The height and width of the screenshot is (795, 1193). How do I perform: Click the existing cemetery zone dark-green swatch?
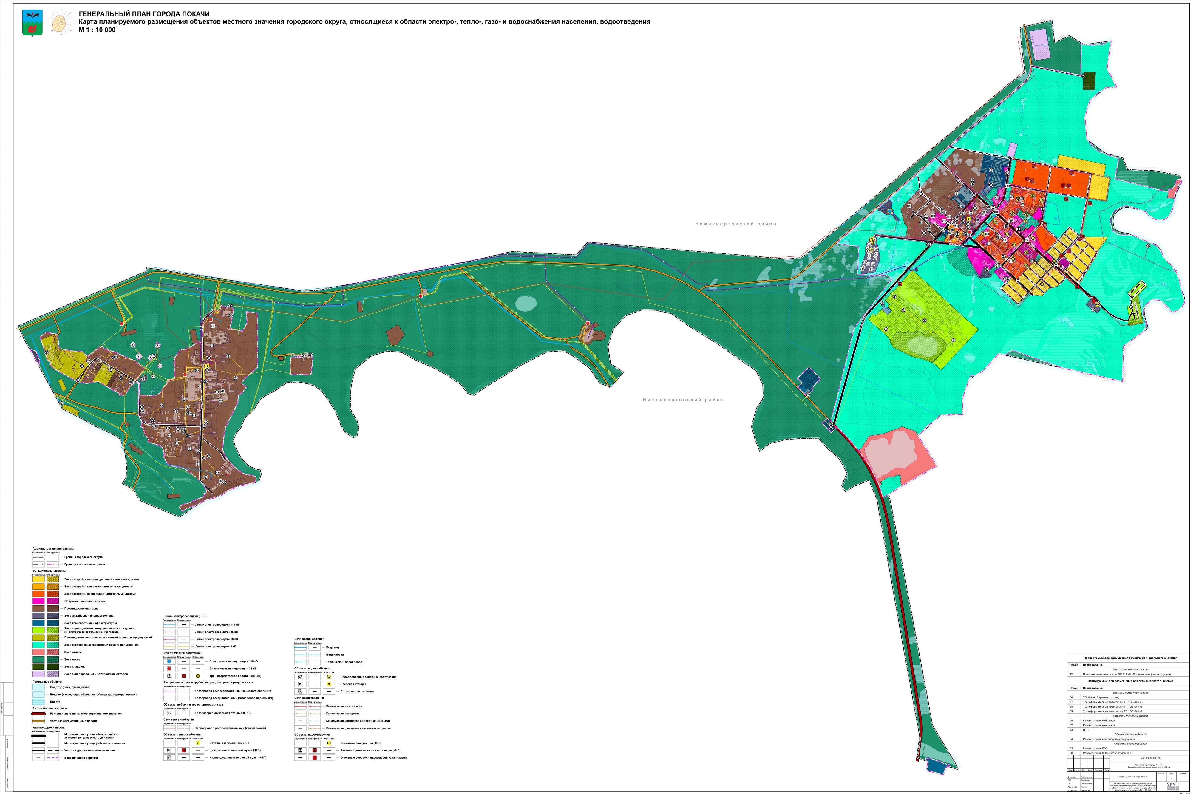(38, 667)
